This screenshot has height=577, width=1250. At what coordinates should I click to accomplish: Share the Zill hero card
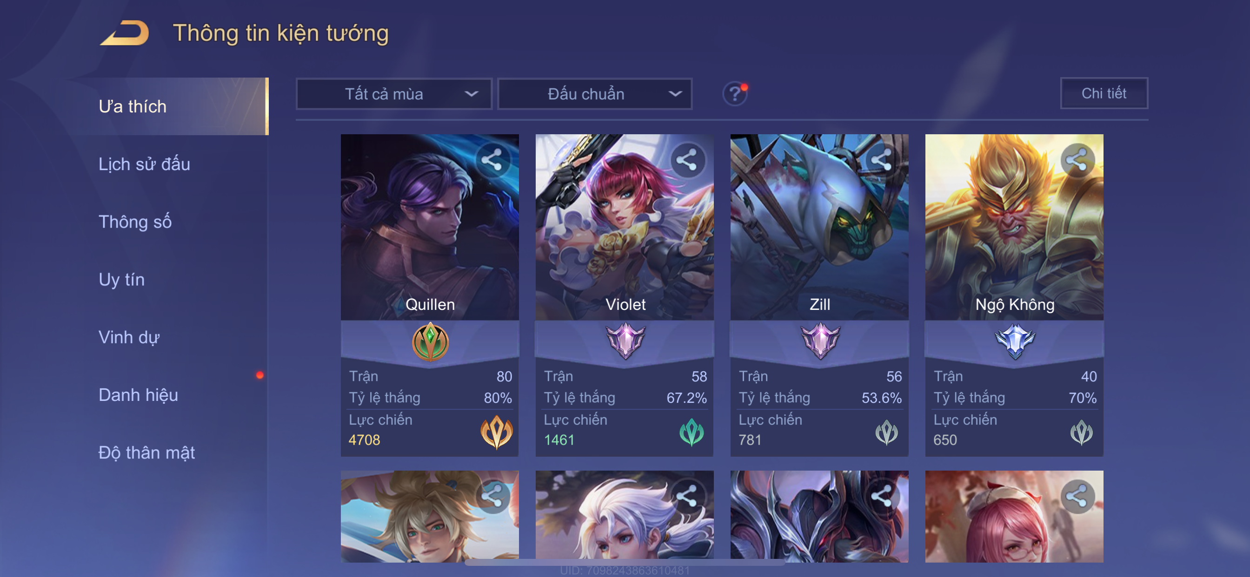point(882,159)
